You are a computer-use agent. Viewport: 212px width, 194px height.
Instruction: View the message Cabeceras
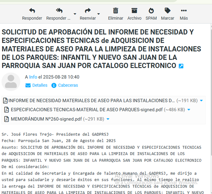(65, 85)
